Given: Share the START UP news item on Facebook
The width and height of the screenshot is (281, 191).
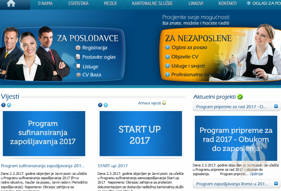Looking at the screenshot, I should pos(100,105).
